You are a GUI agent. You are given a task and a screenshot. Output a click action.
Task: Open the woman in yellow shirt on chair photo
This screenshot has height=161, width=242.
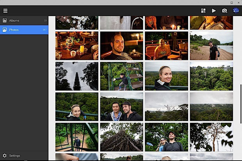click(166, 46)
